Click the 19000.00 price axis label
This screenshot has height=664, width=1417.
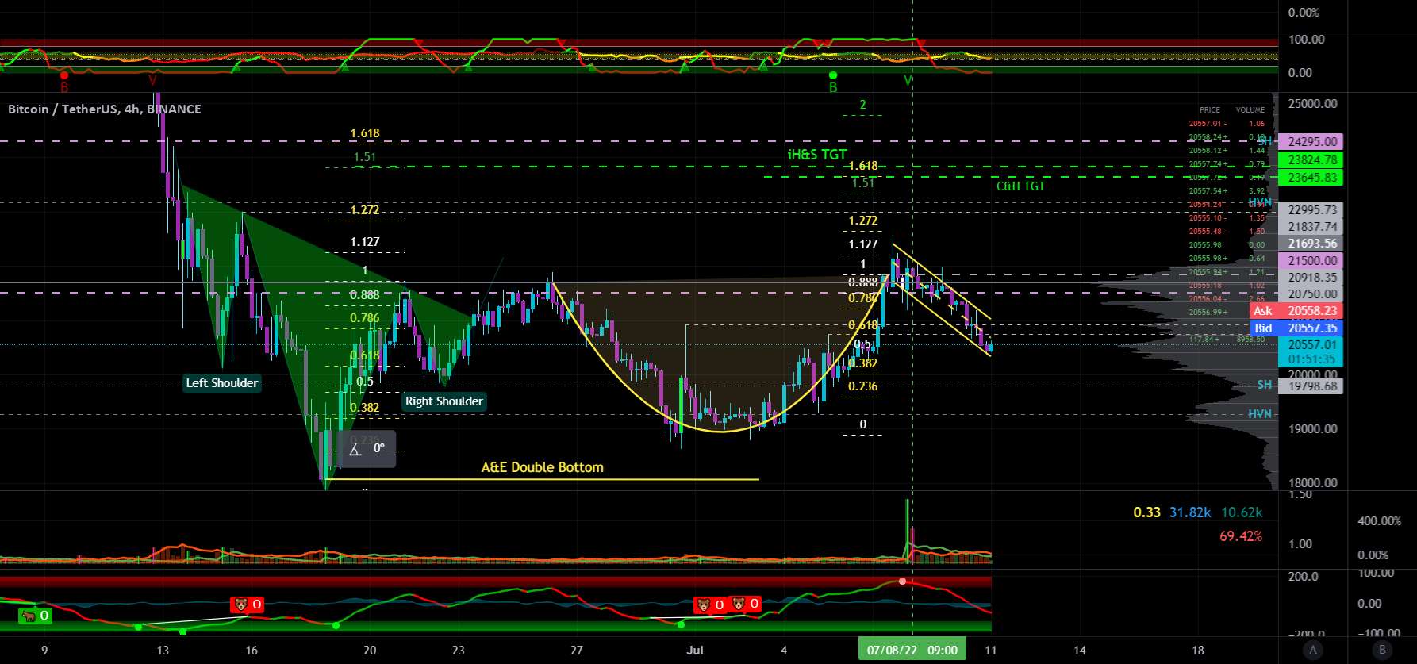[x=1313, y=428]
